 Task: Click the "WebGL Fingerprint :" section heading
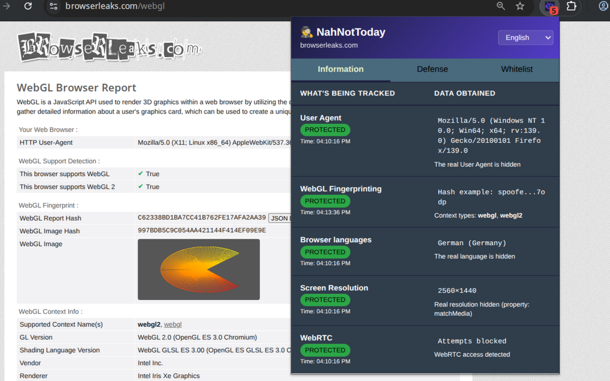[x=49, y=205]
